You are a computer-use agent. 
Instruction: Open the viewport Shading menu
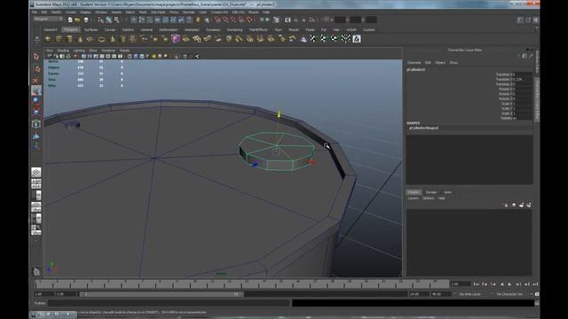coord(63,51)
